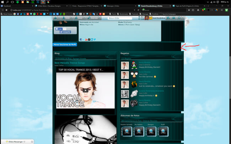Expand the dropdown arrow beside the settings gear
231x144 pixels.
pos(183,18)
